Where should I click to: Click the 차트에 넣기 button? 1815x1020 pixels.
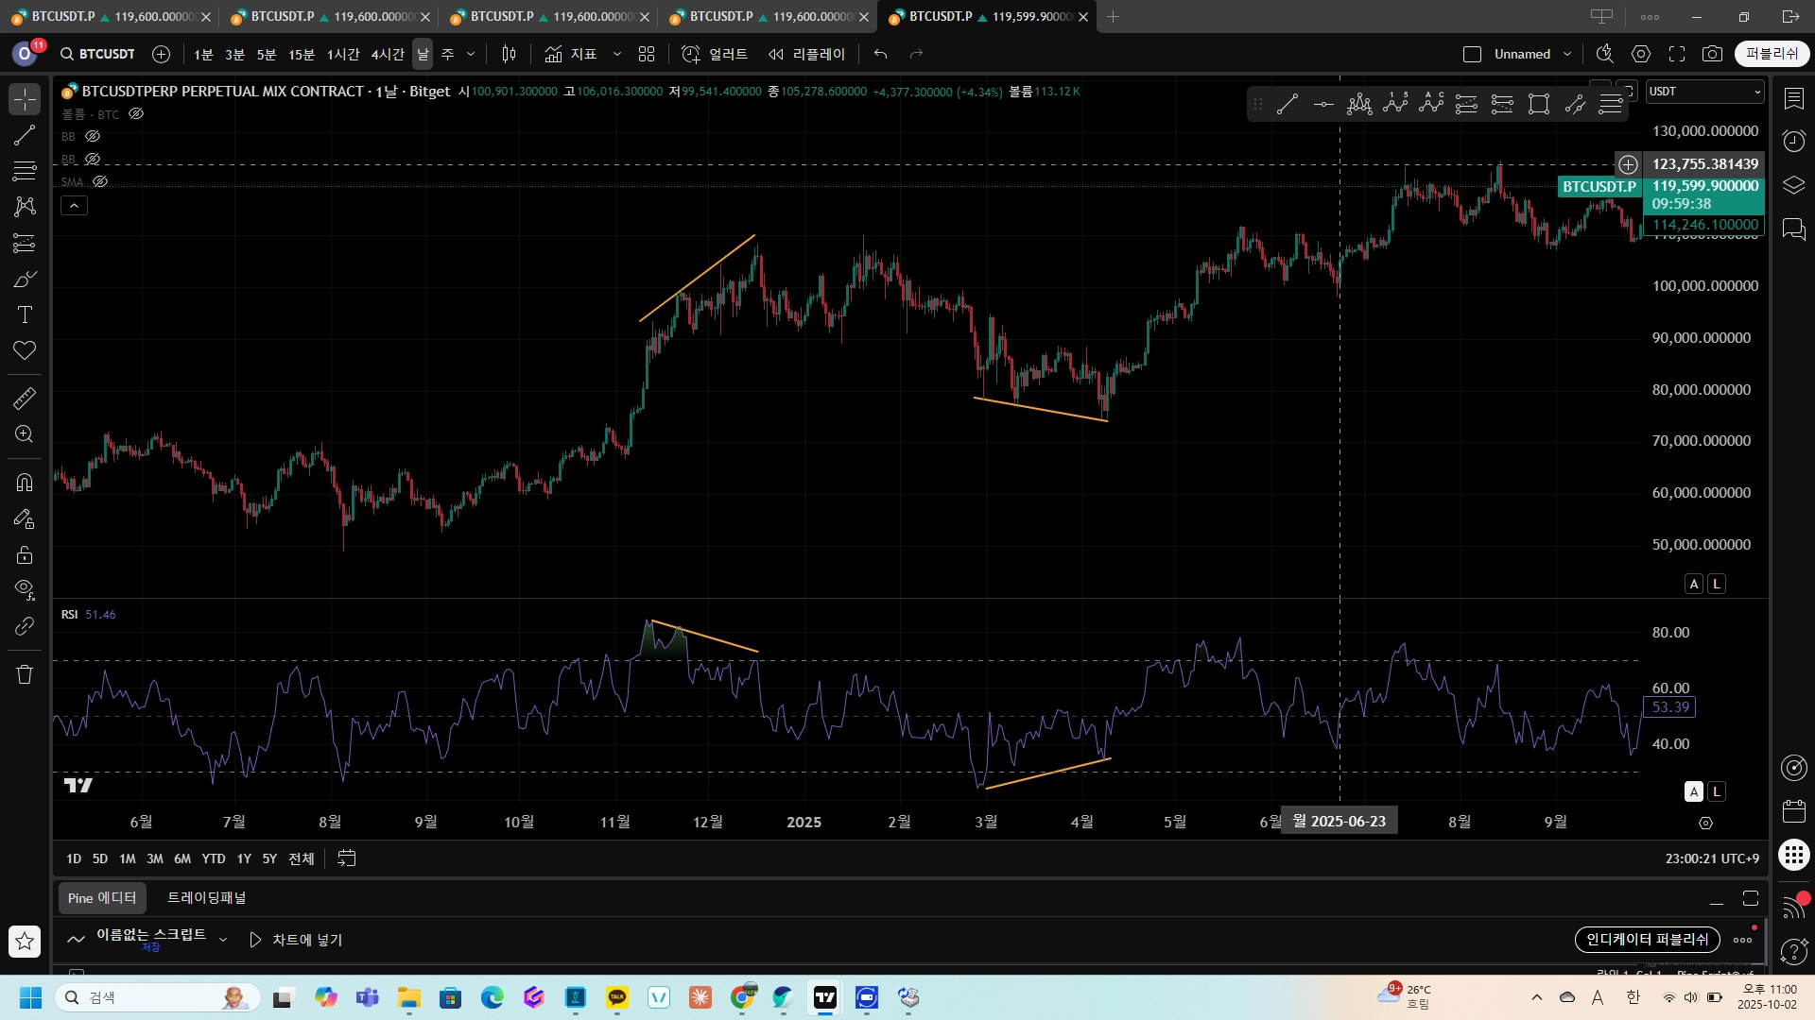[296, 940]
